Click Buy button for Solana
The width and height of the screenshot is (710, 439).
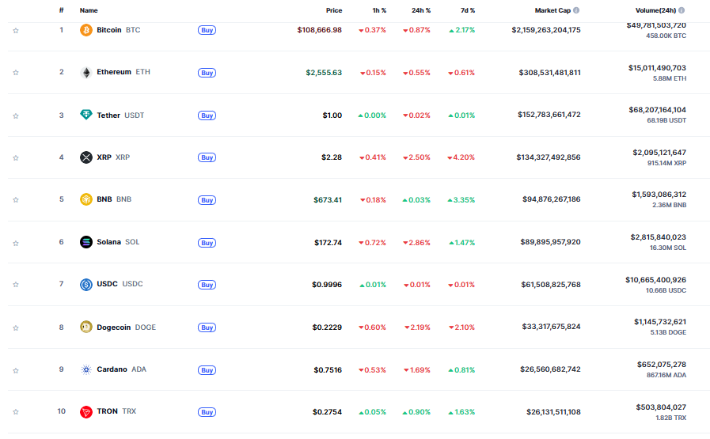[x=207, y=243]
